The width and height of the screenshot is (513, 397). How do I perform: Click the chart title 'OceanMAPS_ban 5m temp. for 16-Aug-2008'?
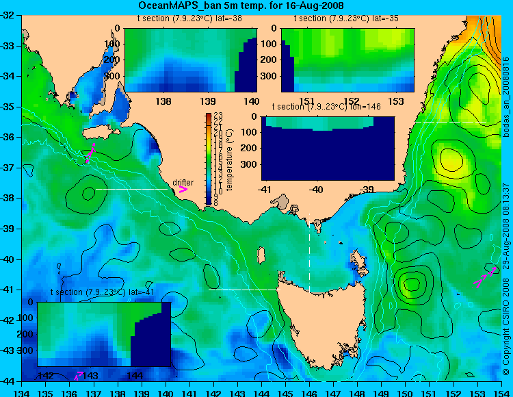[x=241, y=5]
